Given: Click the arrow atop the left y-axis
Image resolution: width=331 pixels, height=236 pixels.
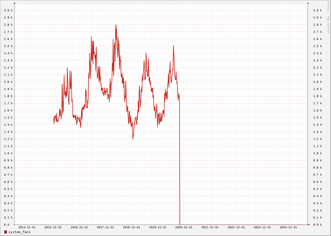Looking at the screenshot, I should (15, 3).
